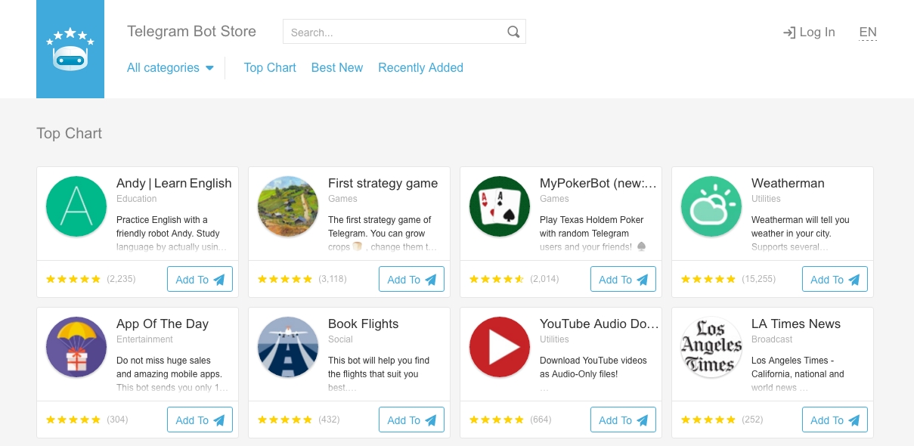This screenshot has height=446, width=914.
Task: Select the Weatherman cloud and sun icon
Action: click(x=711, y=207)
